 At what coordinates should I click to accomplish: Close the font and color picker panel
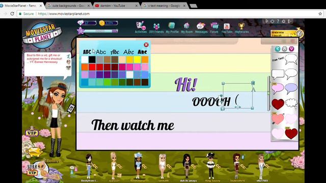146,45
